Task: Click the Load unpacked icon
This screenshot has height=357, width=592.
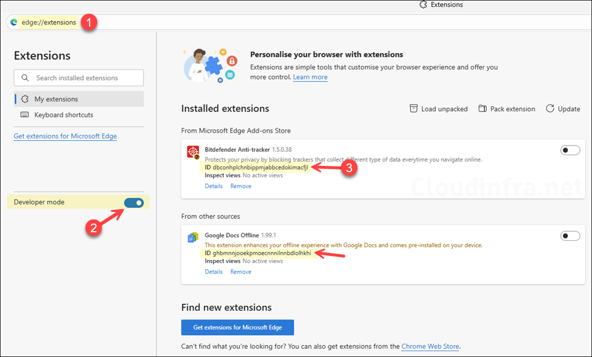Action: (x=414, y=109)
